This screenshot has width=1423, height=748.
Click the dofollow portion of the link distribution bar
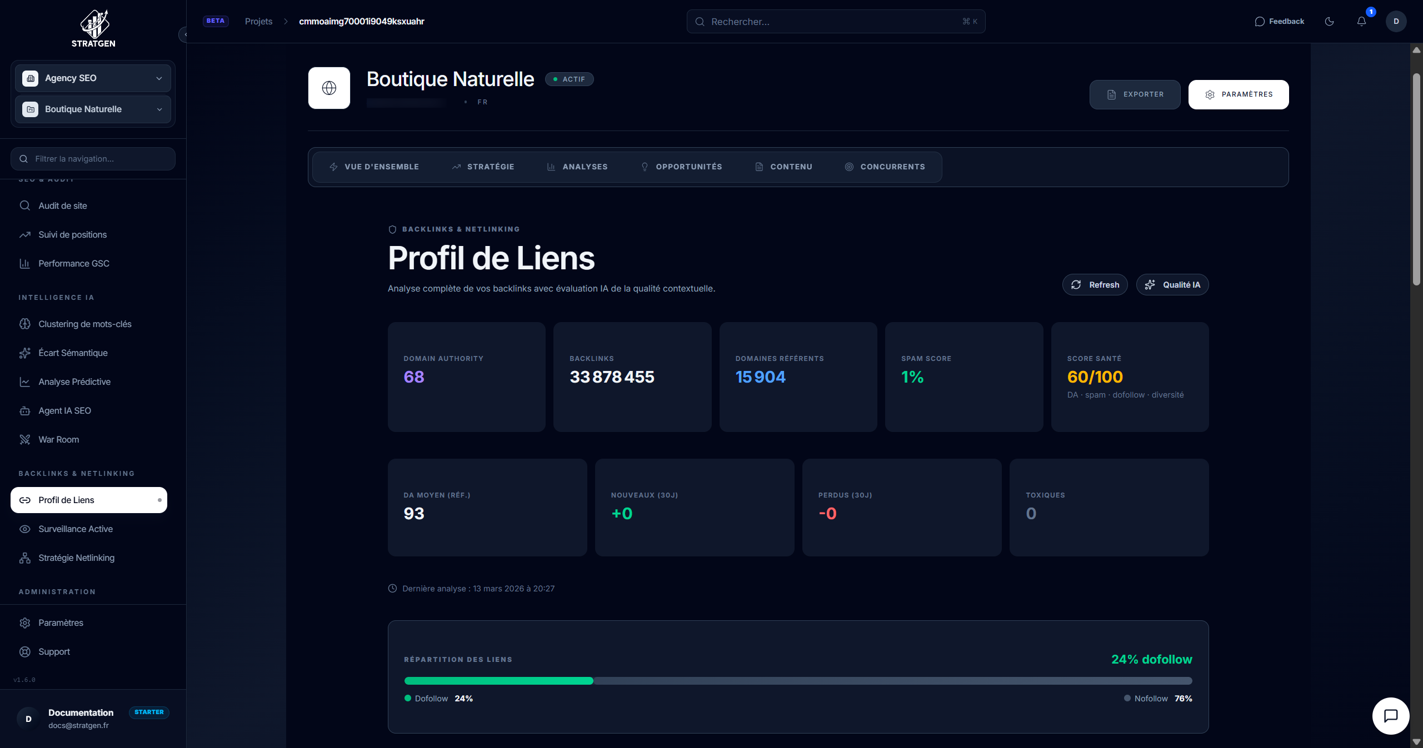pos(498,681)
